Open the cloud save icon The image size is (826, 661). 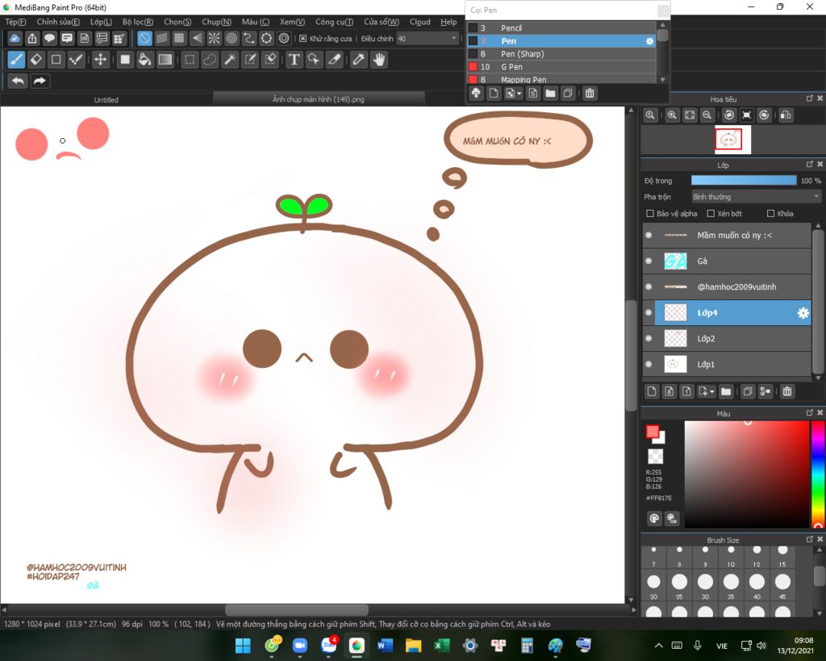point(15,39)
